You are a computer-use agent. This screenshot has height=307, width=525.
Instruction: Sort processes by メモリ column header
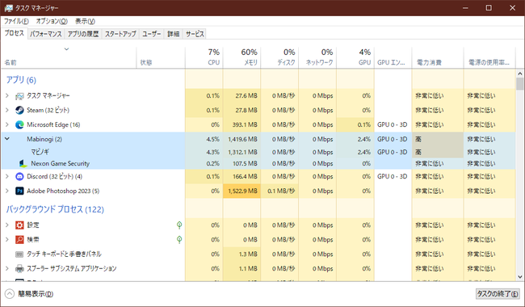(x=241, y=57)
